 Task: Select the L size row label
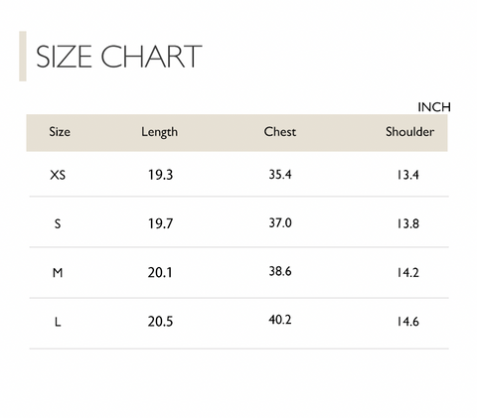tap(58, 322)
